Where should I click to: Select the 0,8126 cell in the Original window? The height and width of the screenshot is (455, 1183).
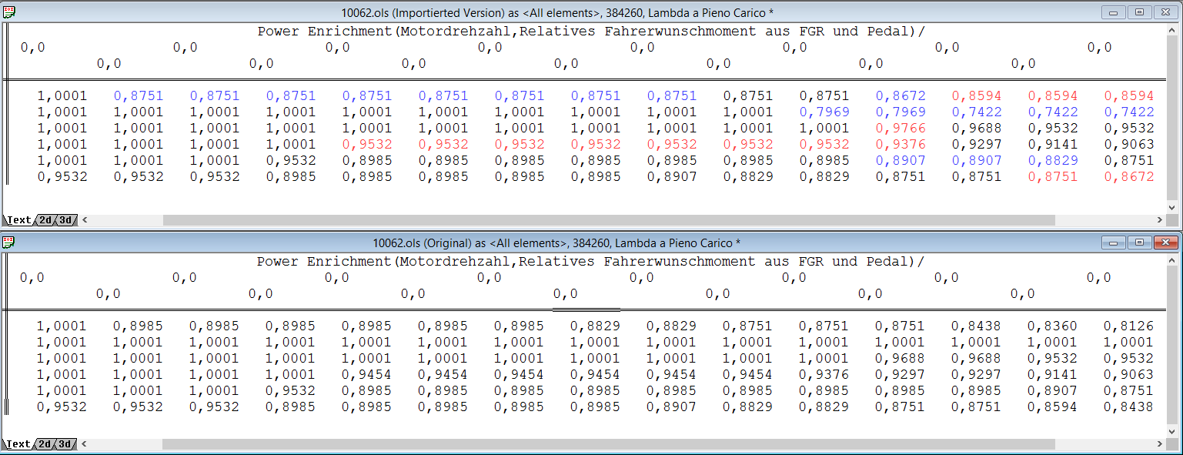[x=1128, y=326]
